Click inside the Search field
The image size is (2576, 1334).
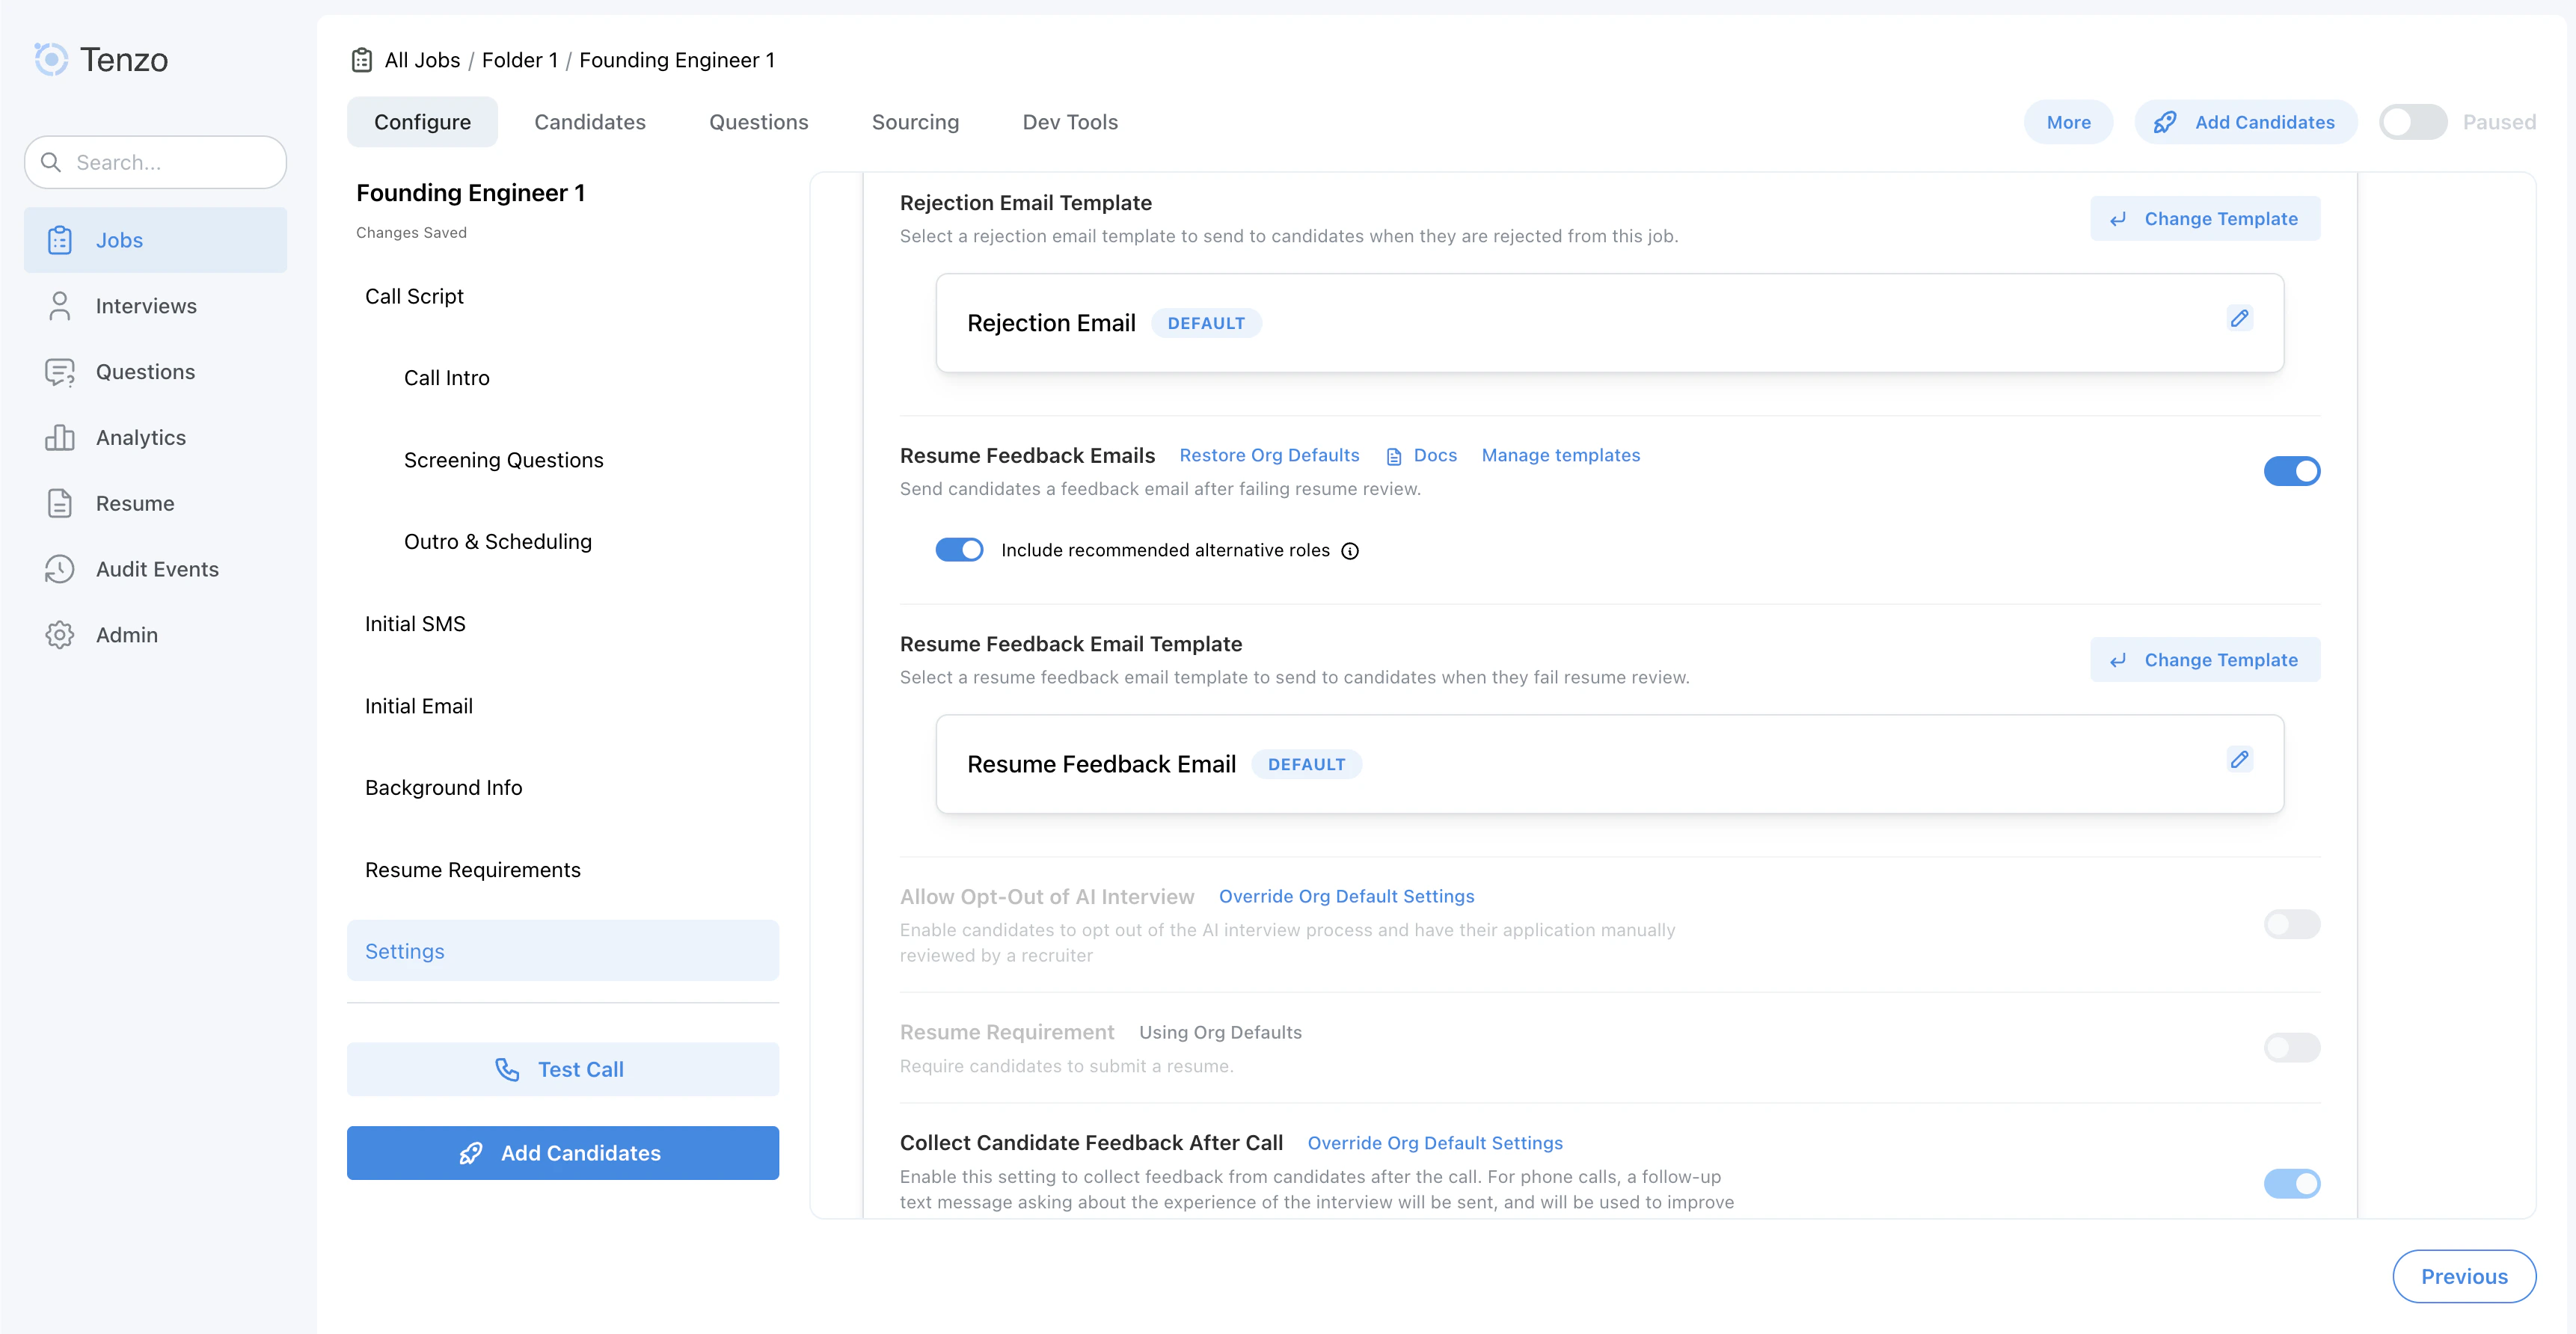click(155, 162)
